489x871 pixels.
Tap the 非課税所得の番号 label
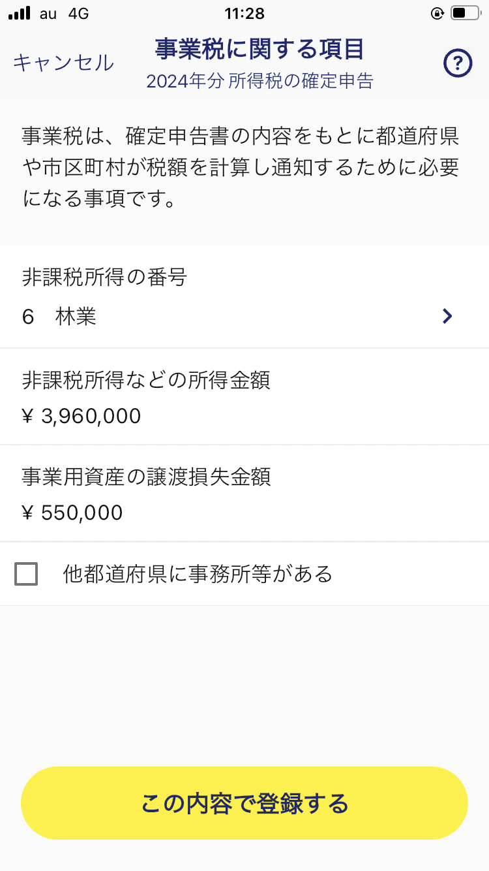click(105, 277)
